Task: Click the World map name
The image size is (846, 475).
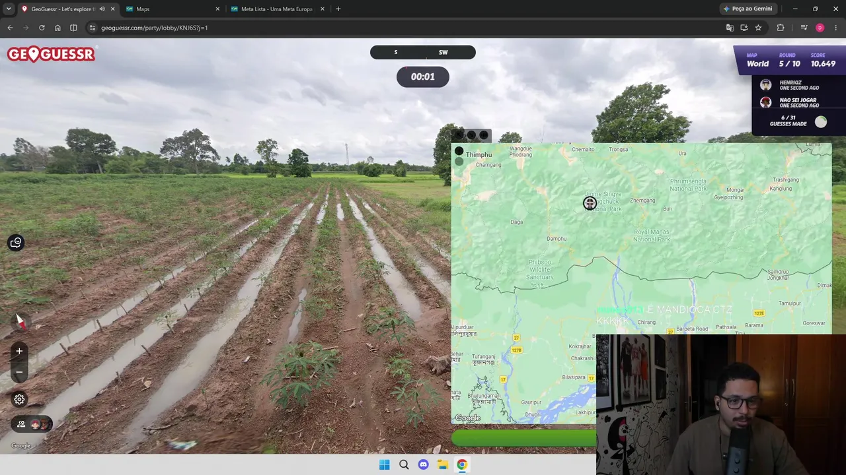Action: pos(757,64)
